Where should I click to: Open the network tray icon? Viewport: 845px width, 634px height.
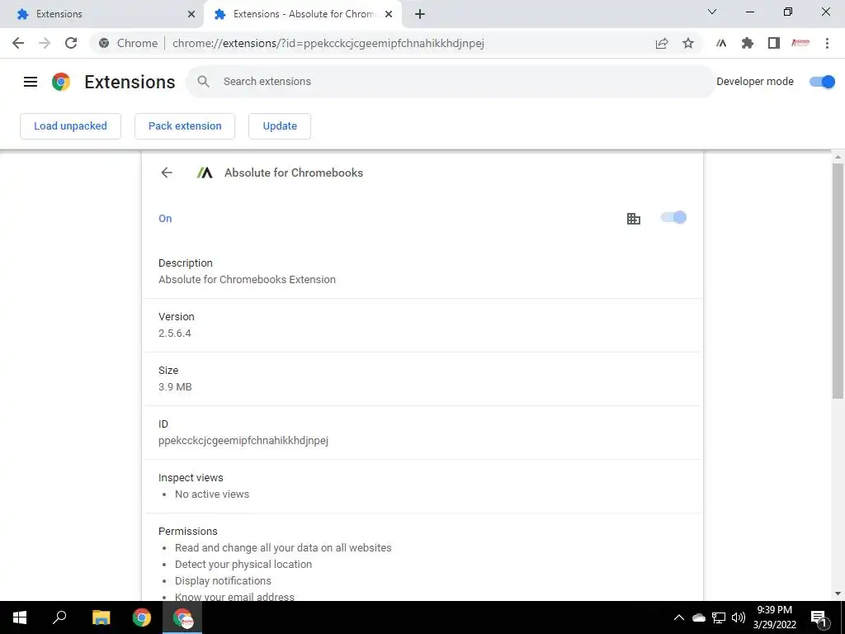coord(719,617)
